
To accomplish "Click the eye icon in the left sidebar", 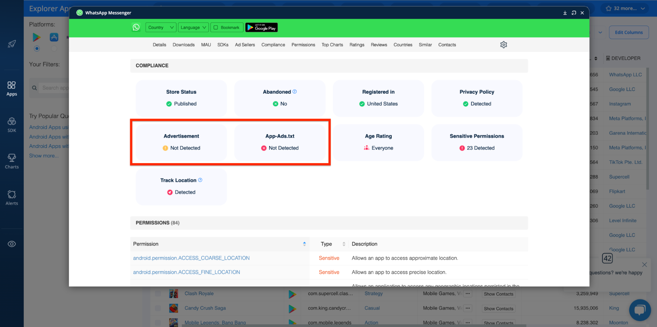I will [x=12, y=244].
